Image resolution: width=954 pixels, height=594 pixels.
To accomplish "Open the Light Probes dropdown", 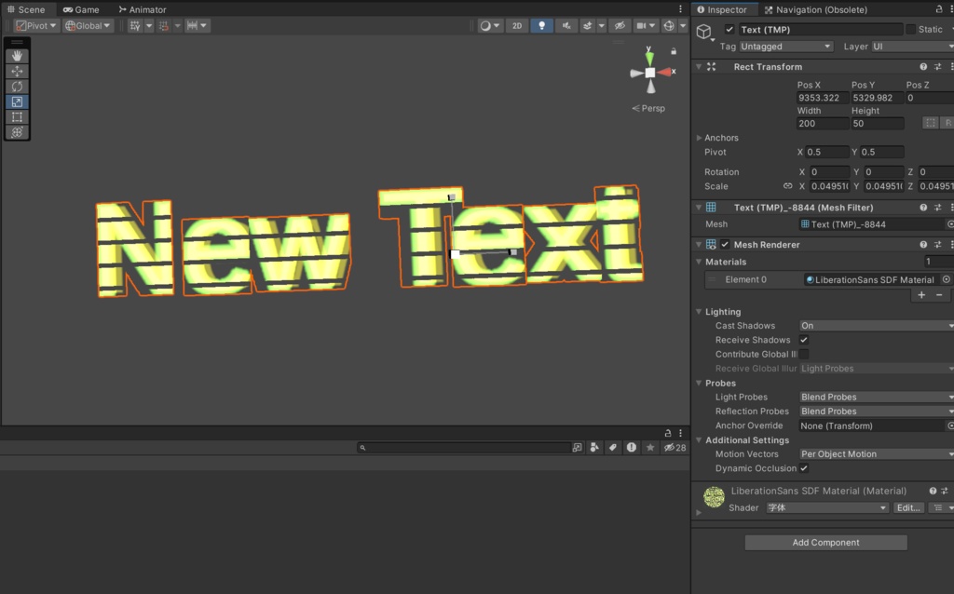I will click(x=876, y=397).
